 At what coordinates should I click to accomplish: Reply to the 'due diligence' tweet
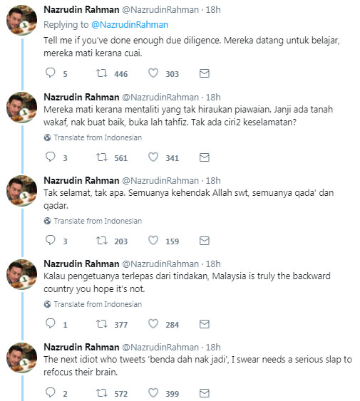point(51,73)
